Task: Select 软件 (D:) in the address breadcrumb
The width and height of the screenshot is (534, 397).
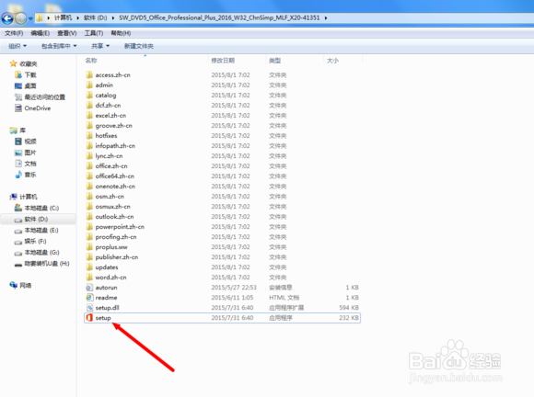Action: 96,17
